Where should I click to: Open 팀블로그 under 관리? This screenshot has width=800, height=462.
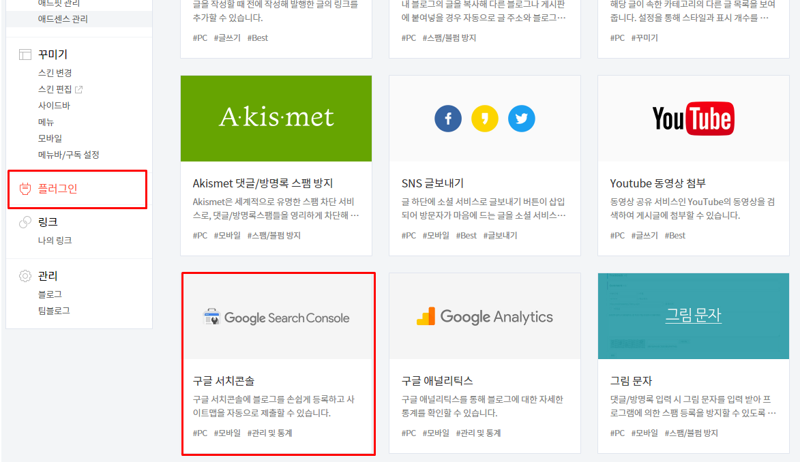pyautogui.click(x=54, y=311)
